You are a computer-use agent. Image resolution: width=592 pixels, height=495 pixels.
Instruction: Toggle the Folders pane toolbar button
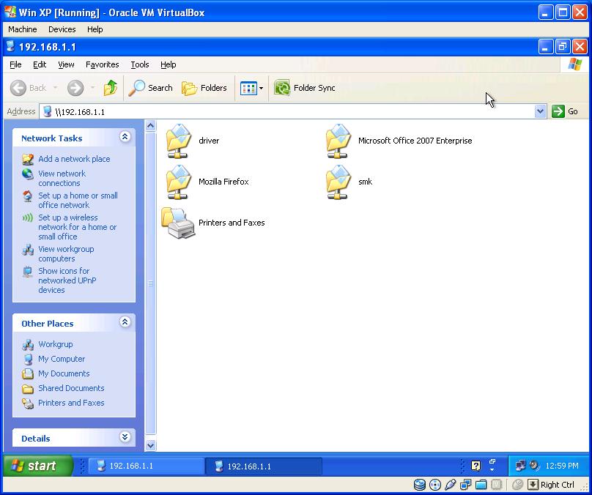204,88
